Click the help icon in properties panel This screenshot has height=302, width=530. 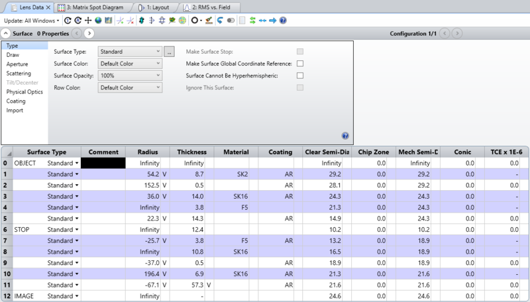click(345, 136)
